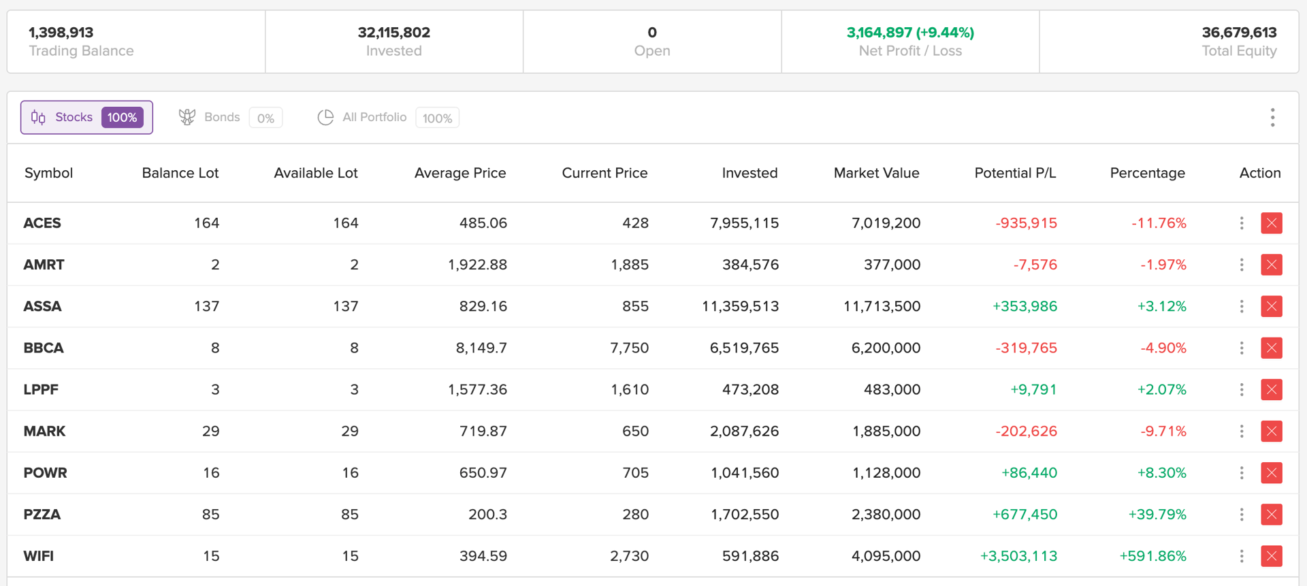Click PZZA current price 280

click(636, 515)
